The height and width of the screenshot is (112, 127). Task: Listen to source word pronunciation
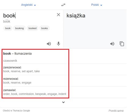[49, 44]
